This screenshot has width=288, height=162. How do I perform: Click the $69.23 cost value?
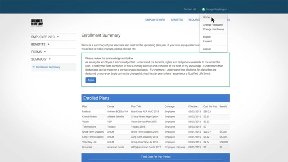(207, 112)
